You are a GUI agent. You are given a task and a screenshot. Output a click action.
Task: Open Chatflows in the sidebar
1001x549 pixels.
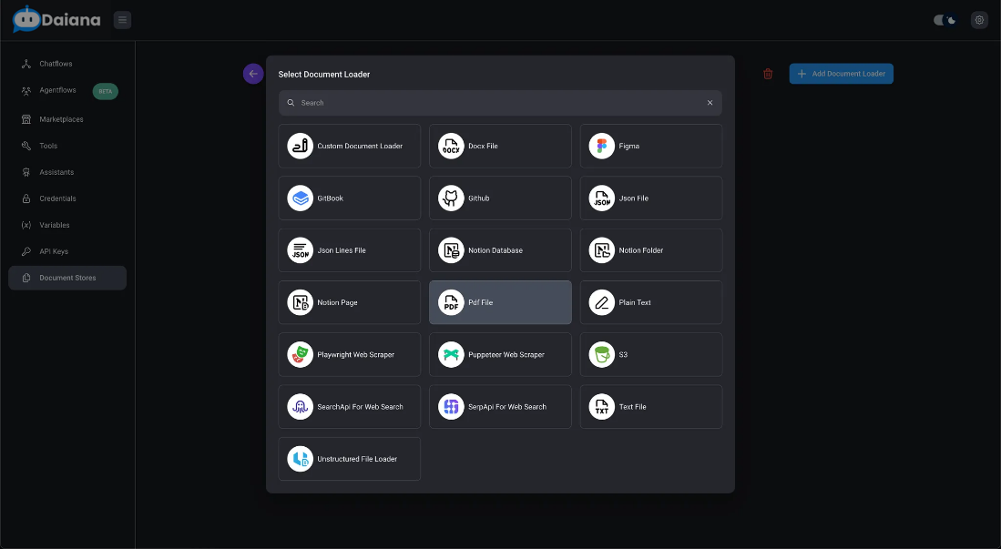pyautogui.click(x=56, y=64)
